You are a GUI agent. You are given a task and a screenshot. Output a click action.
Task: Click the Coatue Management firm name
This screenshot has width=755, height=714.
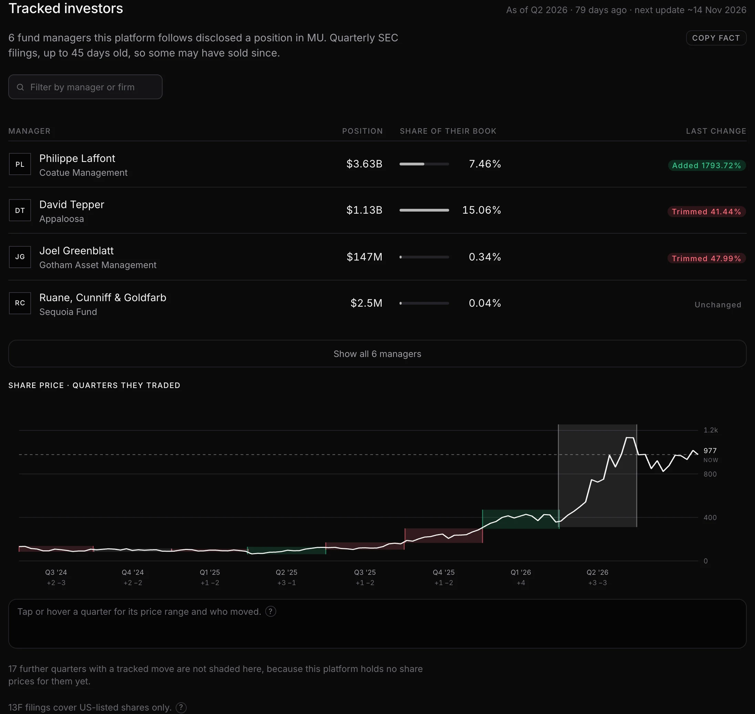click(83, 173)
